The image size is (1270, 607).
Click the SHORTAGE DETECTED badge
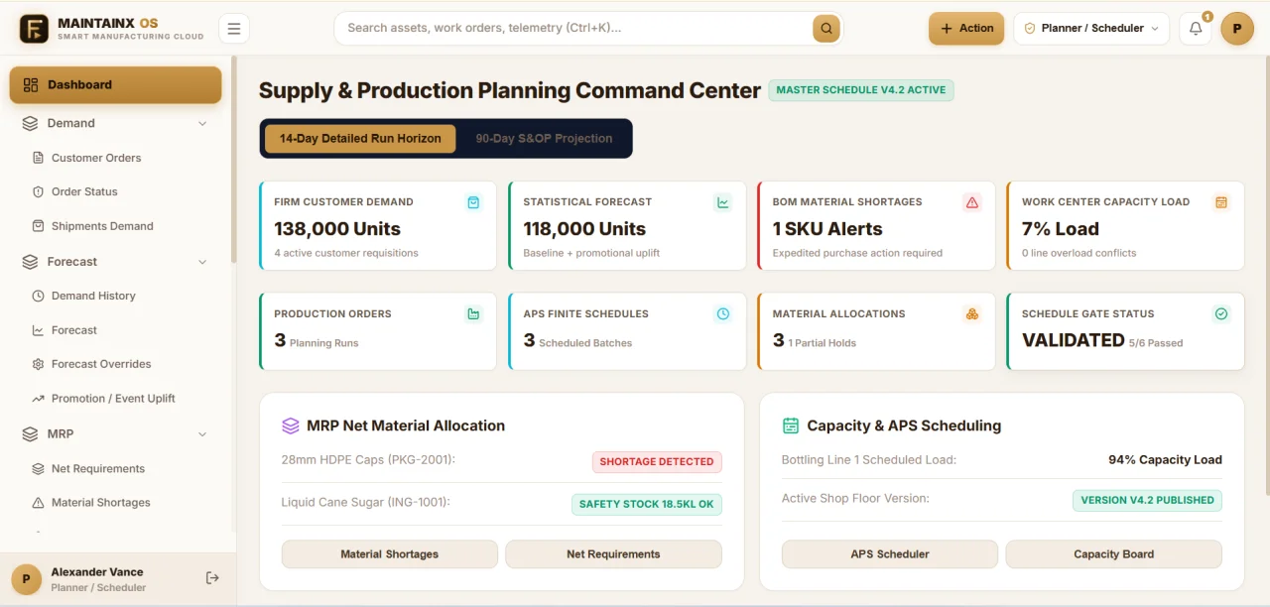(x=657, y=462)
